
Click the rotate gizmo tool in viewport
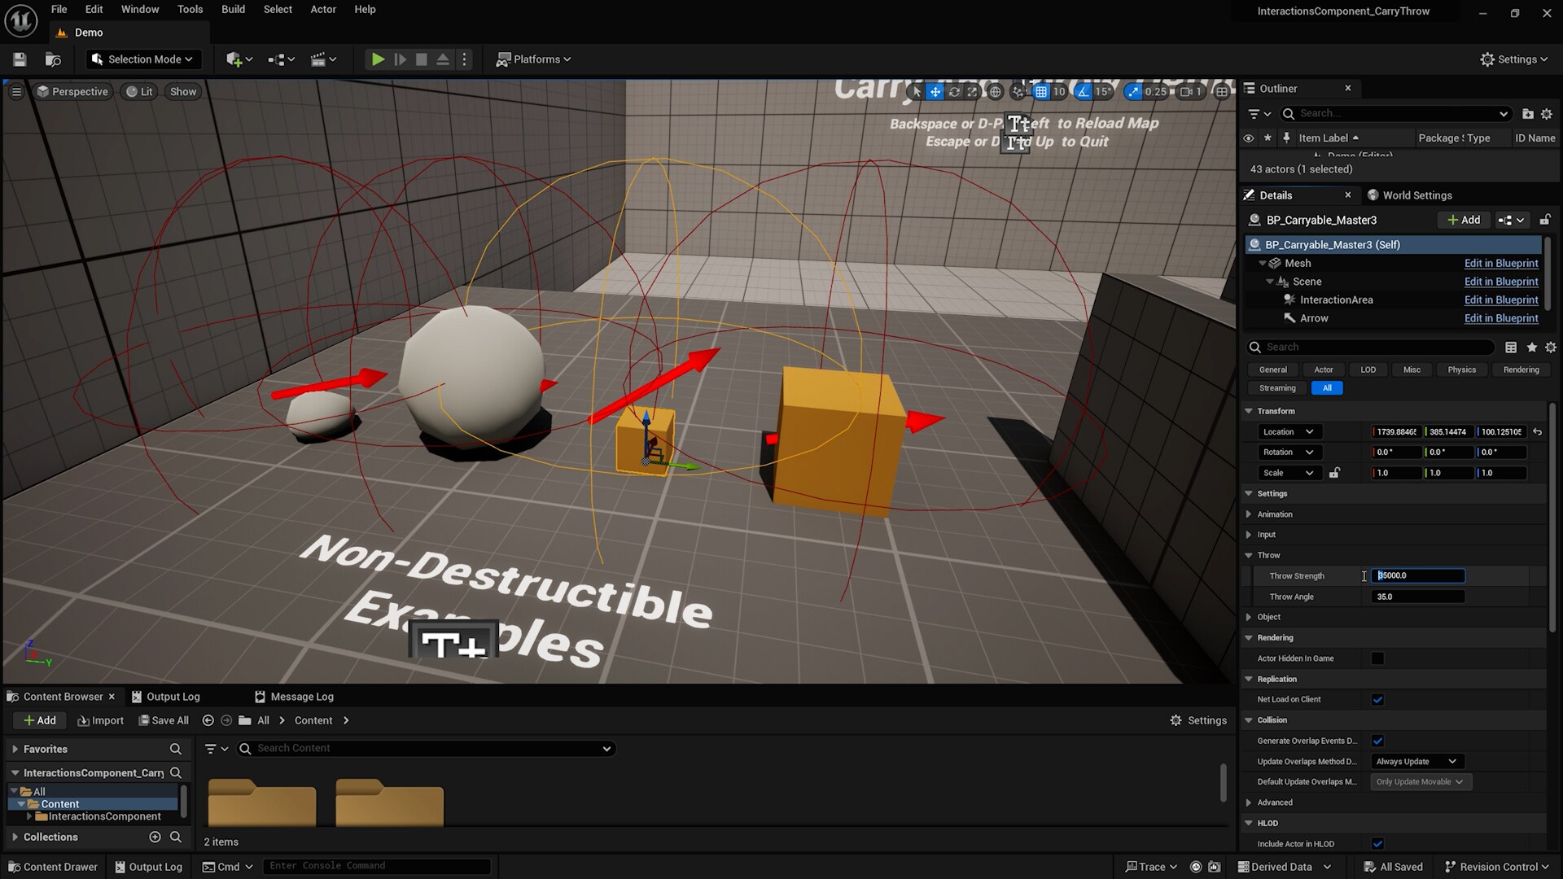point(954,92)
